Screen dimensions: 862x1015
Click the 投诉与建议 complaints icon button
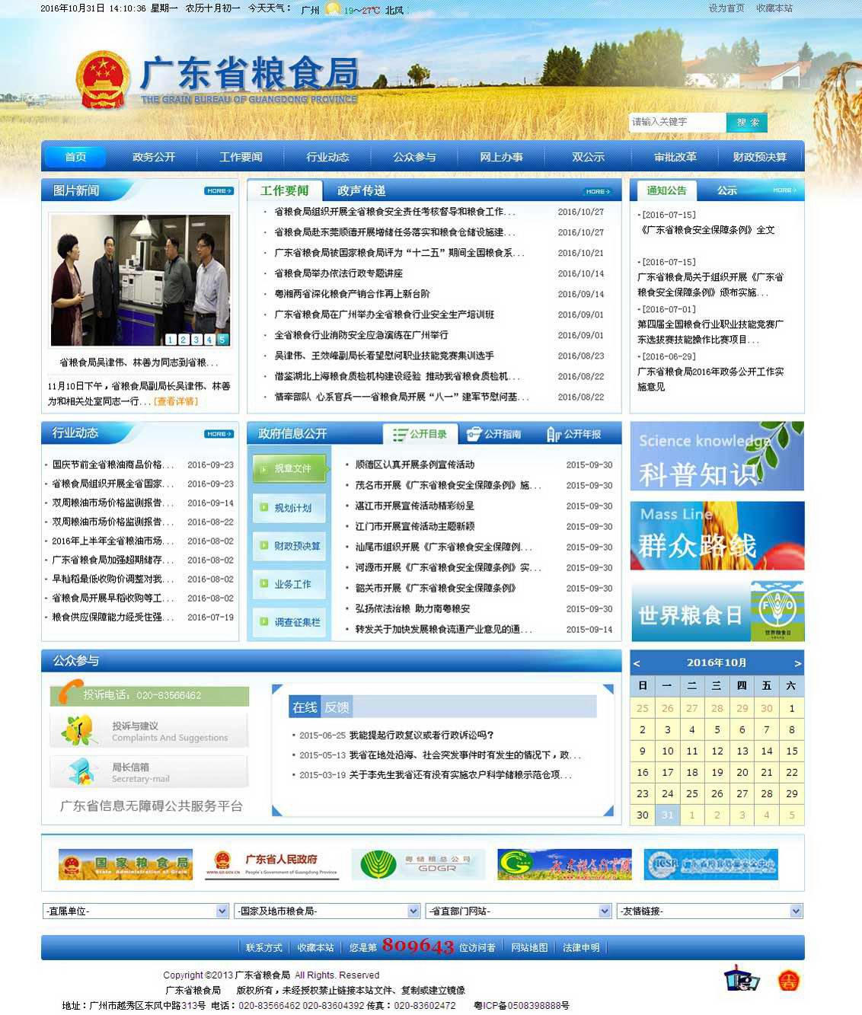tap(149, 731)
